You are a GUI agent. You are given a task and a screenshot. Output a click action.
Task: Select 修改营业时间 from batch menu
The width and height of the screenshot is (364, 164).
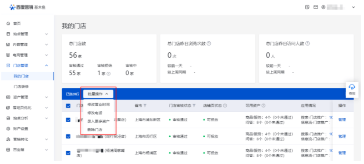click(98, 104)
